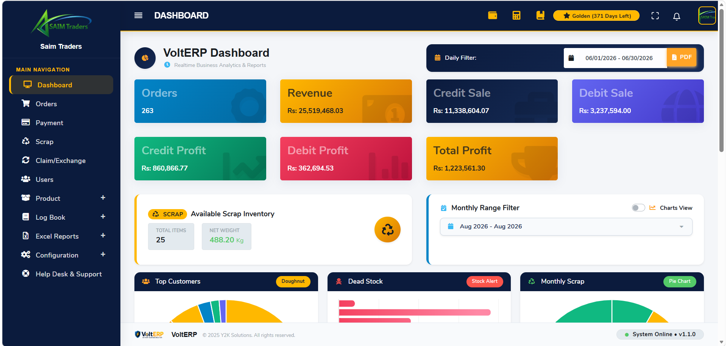The height and width of the screenshot is (346, 727).
Task: Click the calendar icon in date field
Action: (571, 58)
